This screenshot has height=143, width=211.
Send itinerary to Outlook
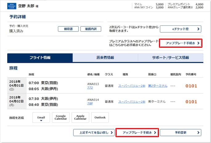click(100, 118)
